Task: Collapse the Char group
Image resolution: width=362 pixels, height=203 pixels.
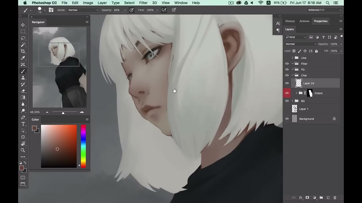Action: (292, 75)
